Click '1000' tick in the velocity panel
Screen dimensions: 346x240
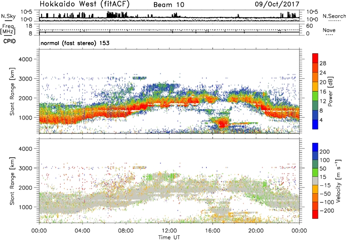coord(26,207)
